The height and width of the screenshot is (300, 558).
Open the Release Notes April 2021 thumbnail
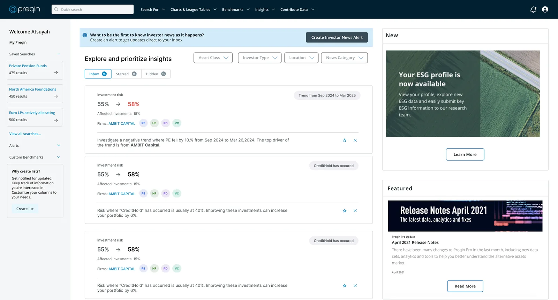465,216
